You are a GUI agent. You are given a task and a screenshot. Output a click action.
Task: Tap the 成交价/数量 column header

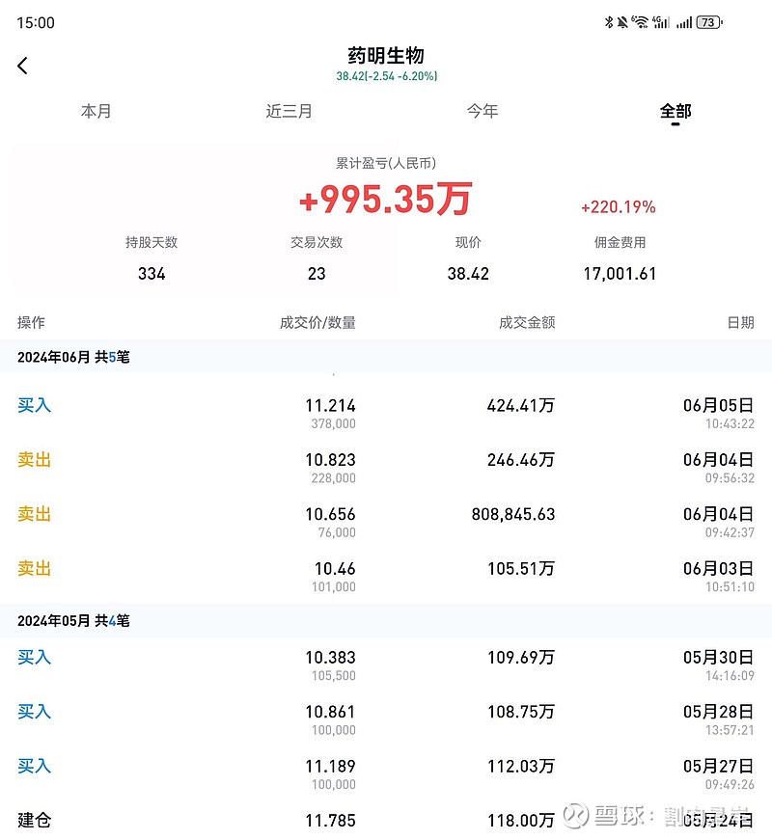coord(317,322)
